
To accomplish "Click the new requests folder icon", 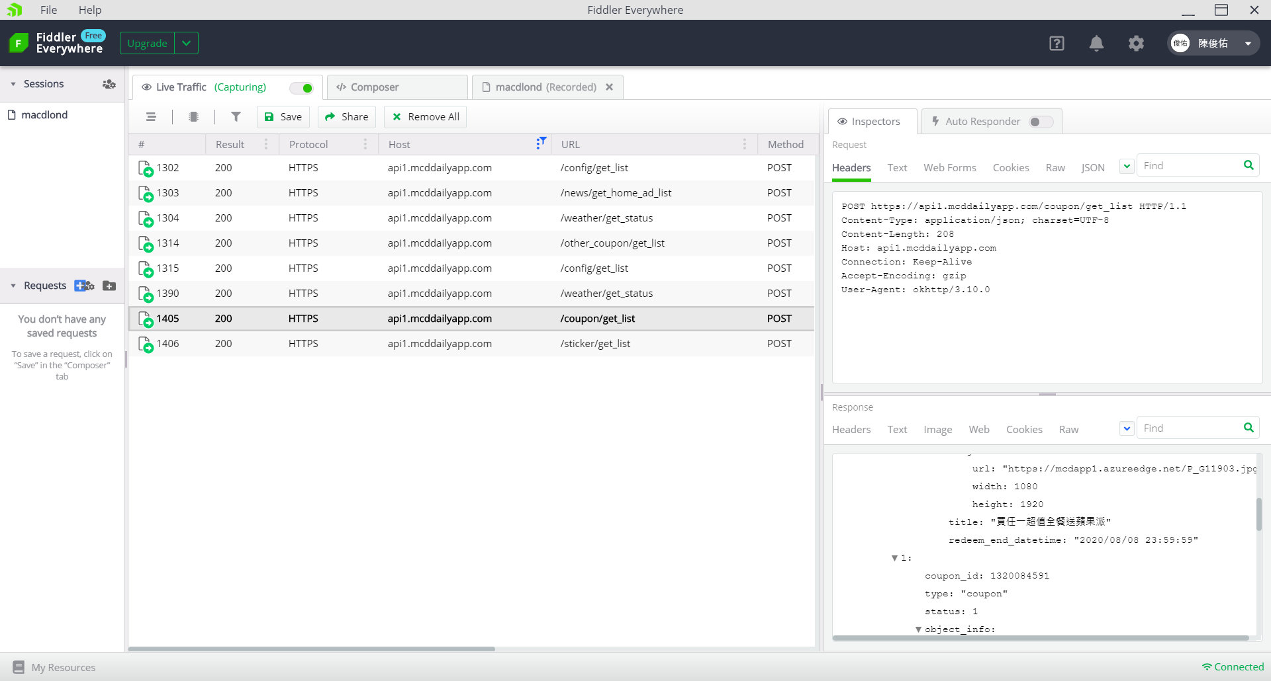I will point(110,286).
